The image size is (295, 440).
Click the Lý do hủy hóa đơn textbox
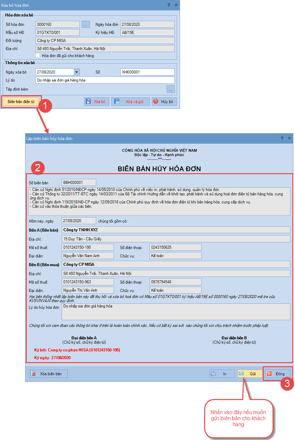pyautogui.click(x=176, y=312)
